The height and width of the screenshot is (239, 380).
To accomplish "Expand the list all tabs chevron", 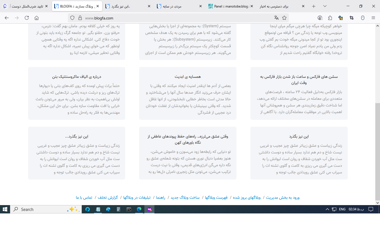I will (325, 6).
